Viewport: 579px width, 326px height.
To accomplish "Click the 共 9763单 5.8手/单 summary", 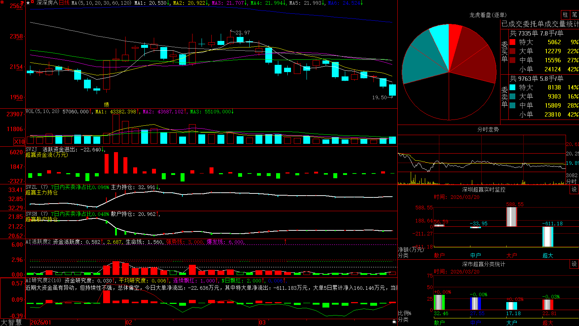I will click(537, 79).
